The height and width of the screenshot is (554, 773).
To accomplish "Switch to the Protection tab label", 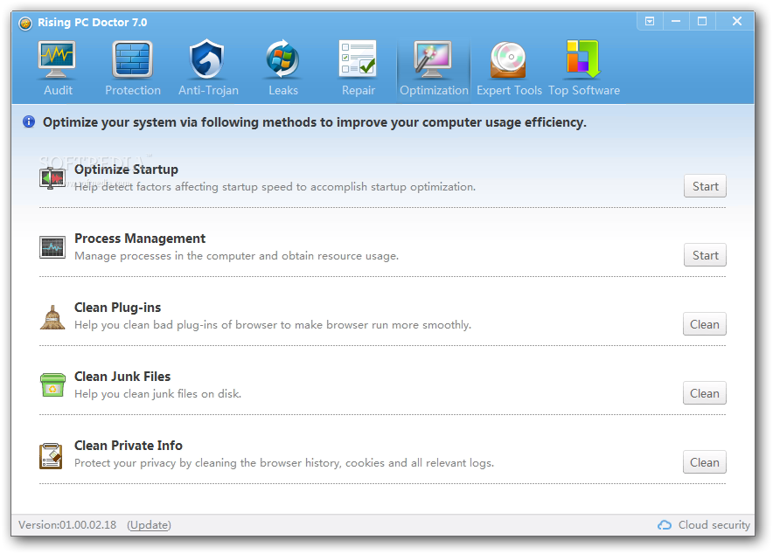I will coord(133,91).
